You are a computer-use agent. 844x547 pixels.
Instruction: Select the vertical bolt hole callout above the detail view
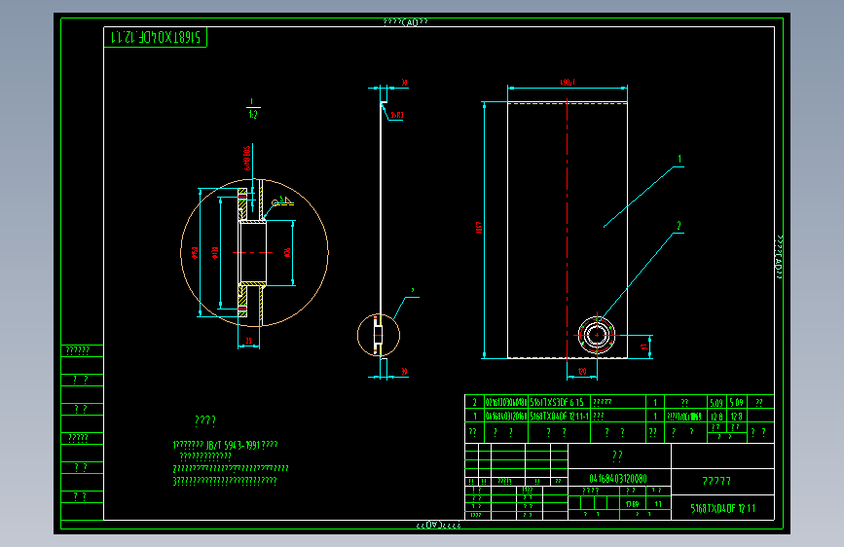247,159
